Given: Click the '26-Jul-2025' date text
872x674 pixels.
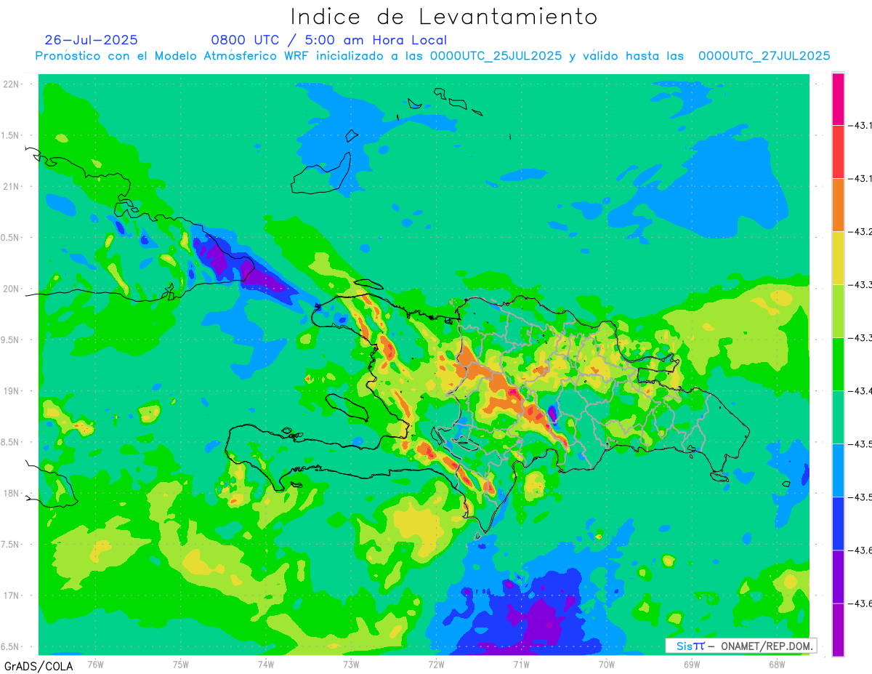Looking at the screenshot, I should (x=91, y=40).
